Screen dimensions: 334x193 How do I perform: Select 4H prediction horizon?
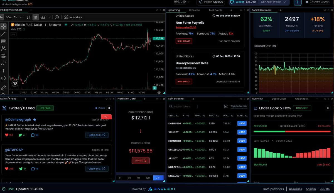[138, 178]
